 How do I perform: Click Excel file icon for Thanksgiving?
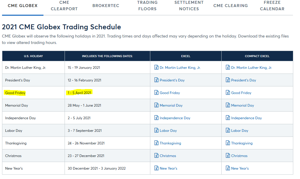click(156, 143)
